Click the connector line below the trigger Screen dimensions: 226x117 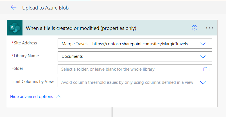pos(112,112)
